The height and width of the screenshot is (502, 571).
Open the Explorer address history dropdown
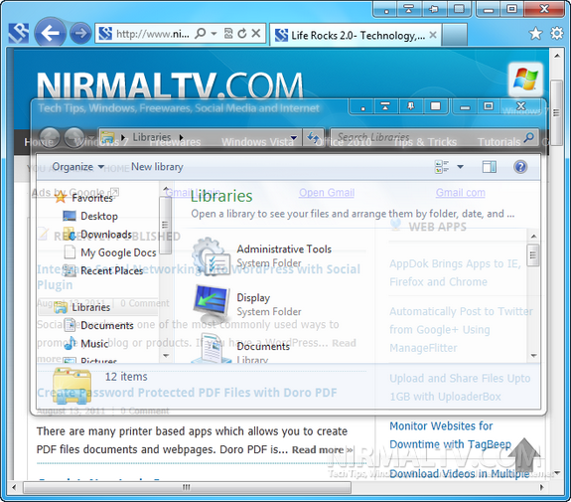pyautogui.click(x=294, y=138)
